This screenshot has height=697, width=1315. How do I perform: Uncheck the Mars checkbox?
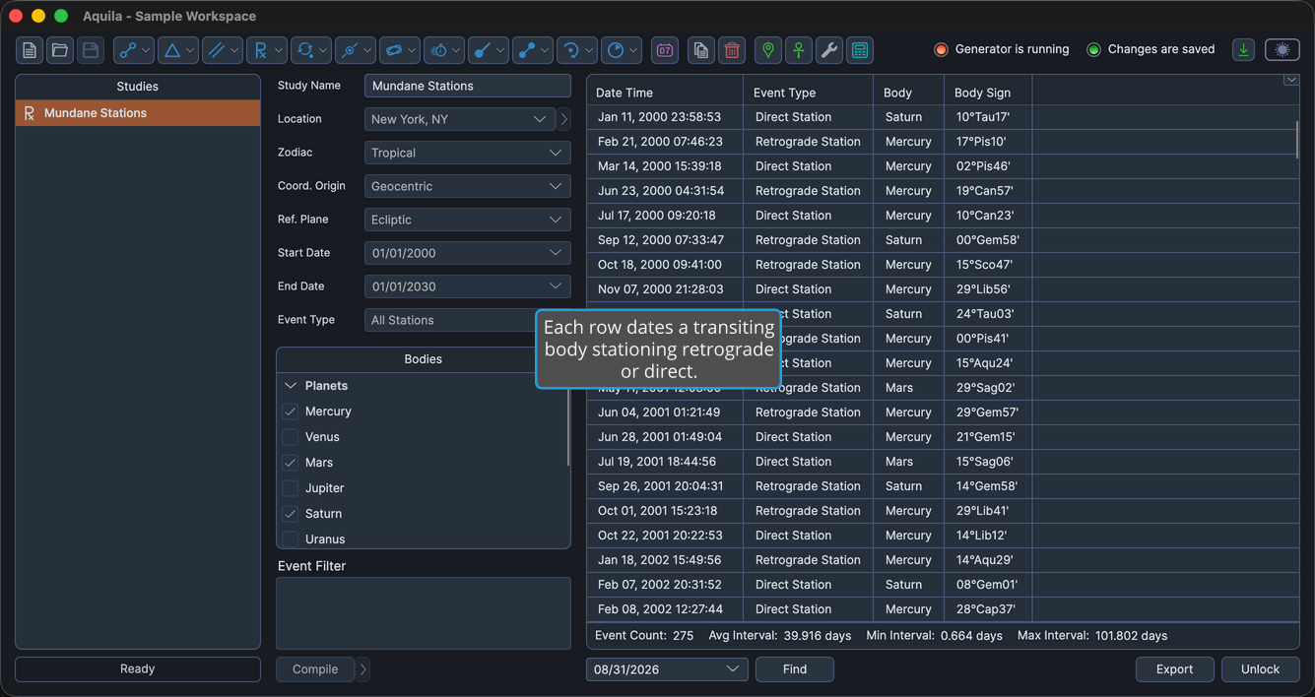click(x=291, y=463)
